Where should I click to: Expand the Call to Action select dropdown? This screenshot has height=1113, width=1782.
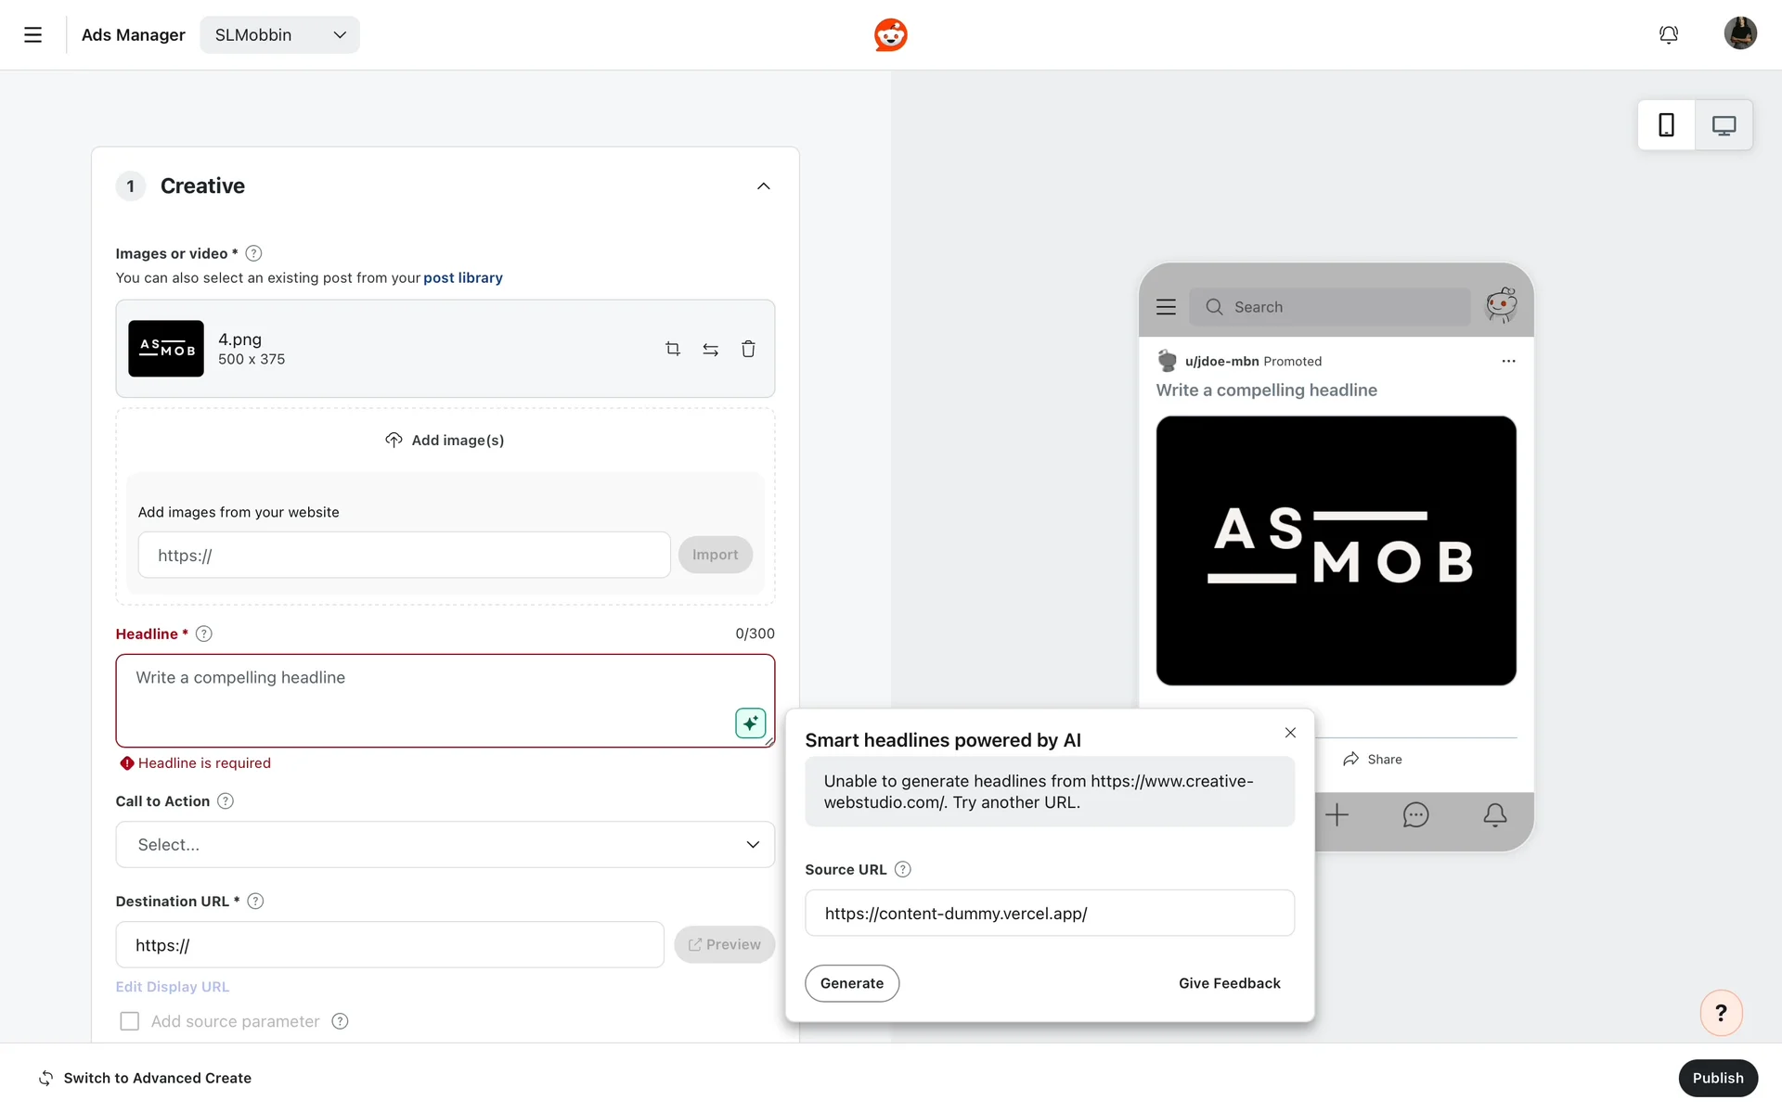[x=445, y=844]
